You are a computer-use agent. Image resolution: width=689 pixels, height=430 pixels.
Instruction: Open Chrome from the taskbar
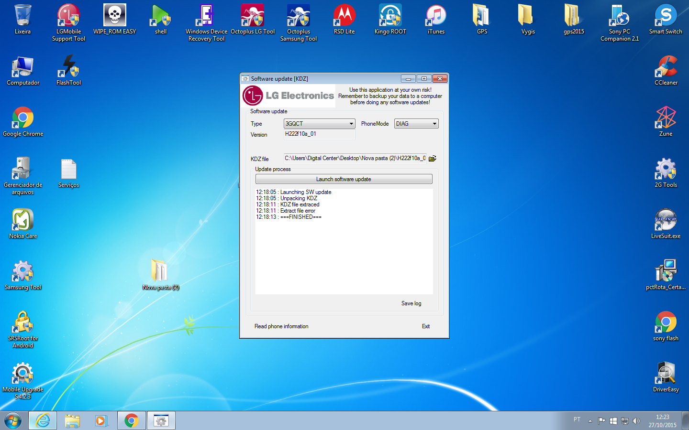point(131,420)
